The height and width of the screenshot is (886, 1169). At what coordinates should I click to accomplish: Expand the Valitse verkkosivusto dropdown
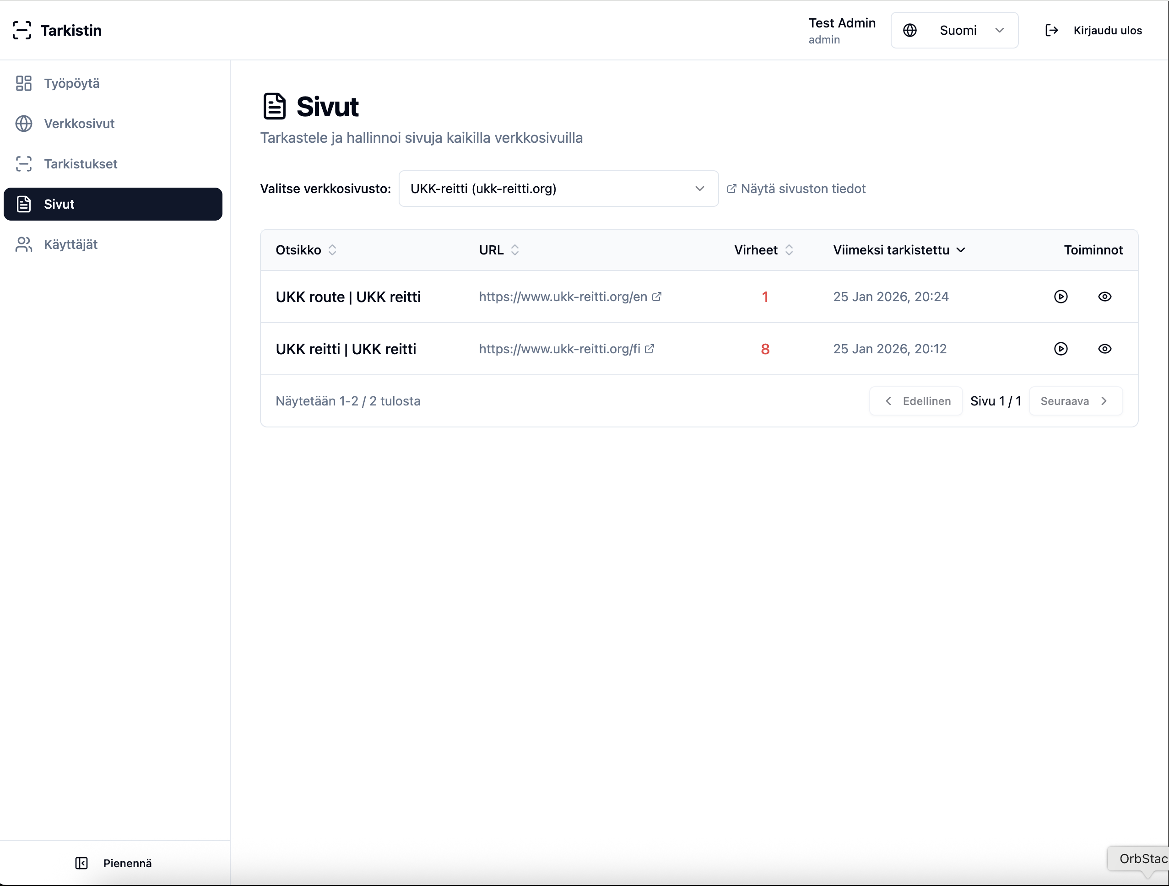pos(558,189)
